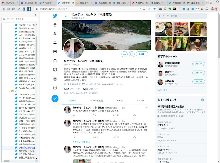Click browser forward arrow

click(9, 9)
